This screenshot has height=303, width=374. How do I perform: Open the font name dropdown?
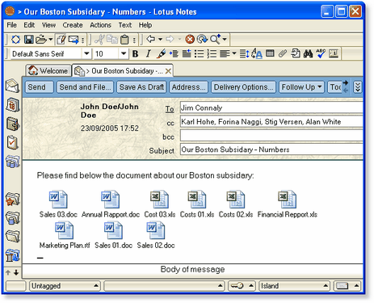click(x=86, y=53)
